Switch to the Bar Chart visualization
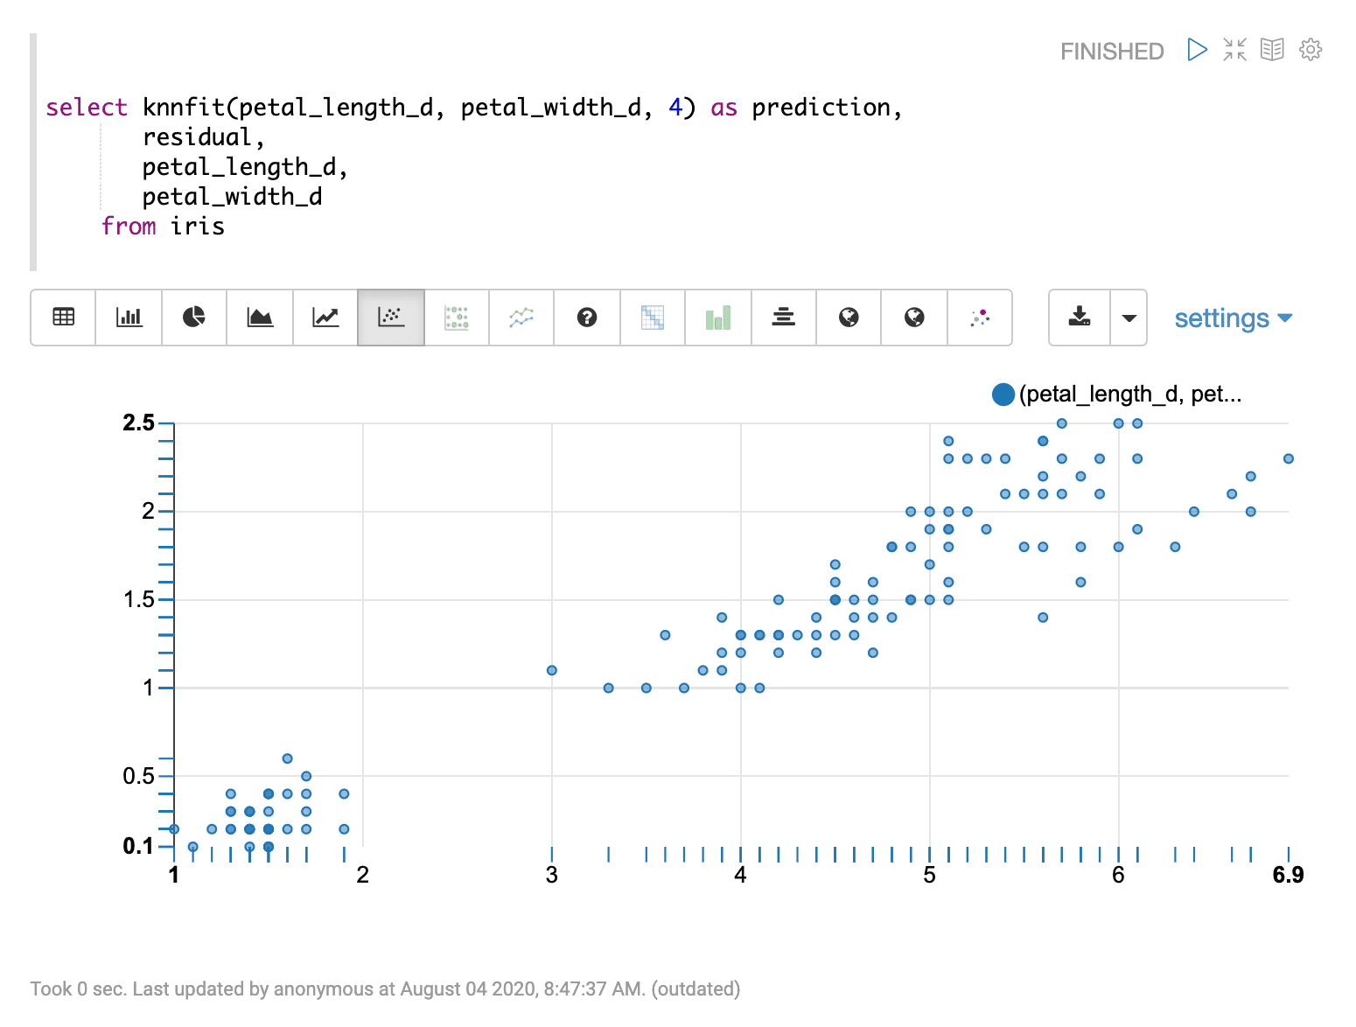The width and height of the screenshot is (1356, 1027). click(x=128, y=318)
